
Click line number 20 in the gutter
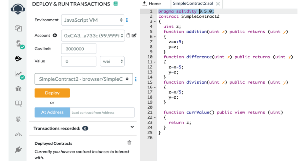[x=150, y=107]
